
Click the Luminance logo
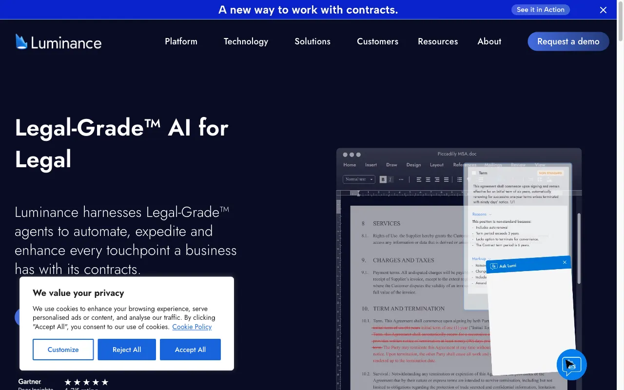click(58, 42)
